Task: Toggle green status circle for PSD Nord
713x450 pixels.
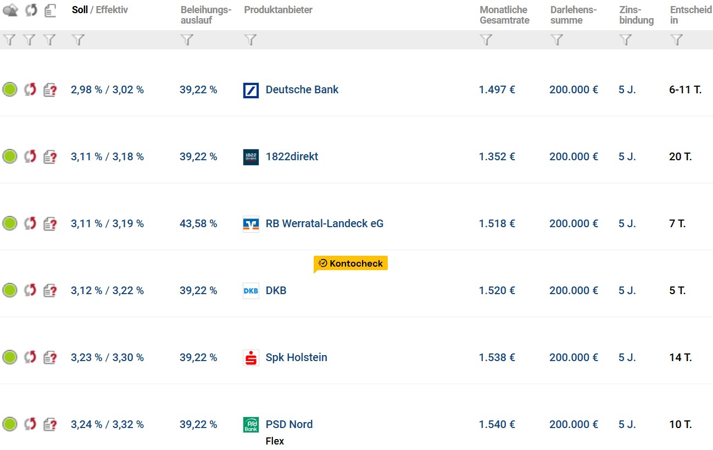Action: [x=10, y=424]
